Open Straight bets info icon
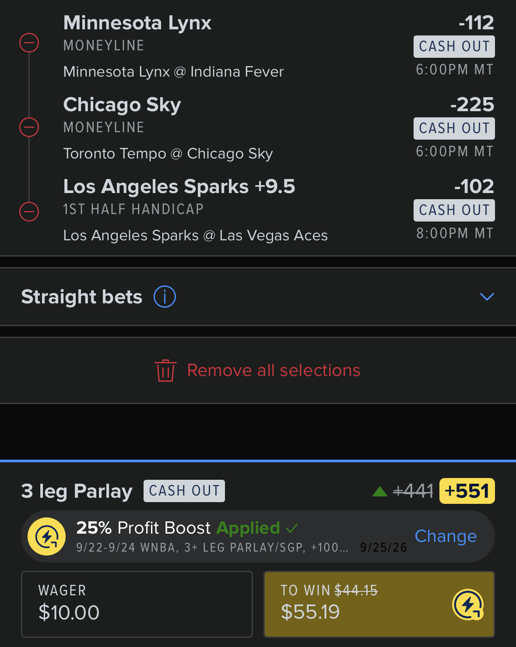Screen dimensions: 516x647 pyautogui.click(x=165, y=297)
